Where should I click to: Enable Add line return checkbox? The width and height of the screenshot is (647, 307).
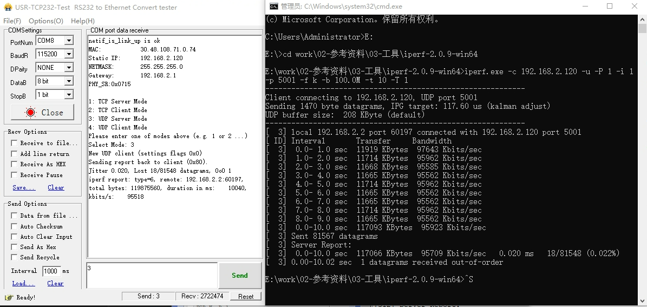coord(14,154)
